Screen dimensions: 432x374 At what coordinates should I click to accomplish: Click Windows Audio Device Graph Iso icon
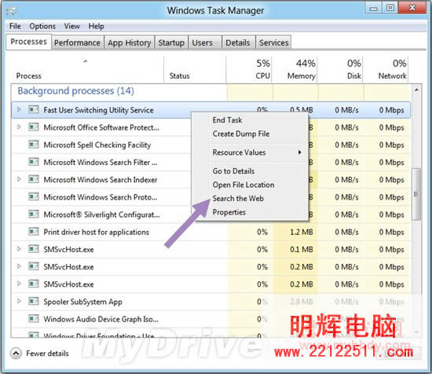pos(34,319)
